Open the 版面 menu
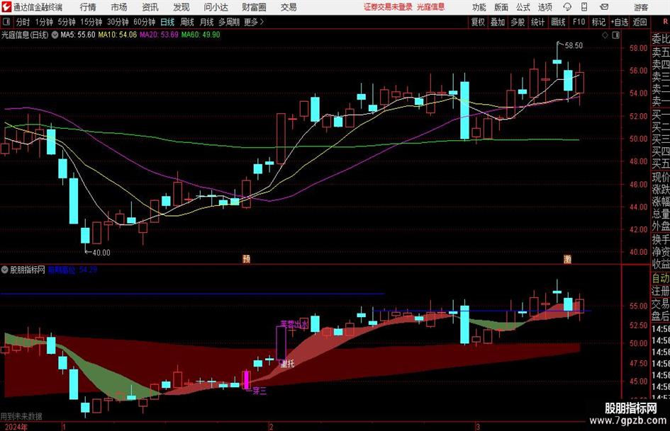The image size is (670, 431). tap(501, 7)
